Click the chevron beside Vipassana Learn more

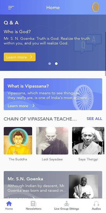(x=34, y=105)
